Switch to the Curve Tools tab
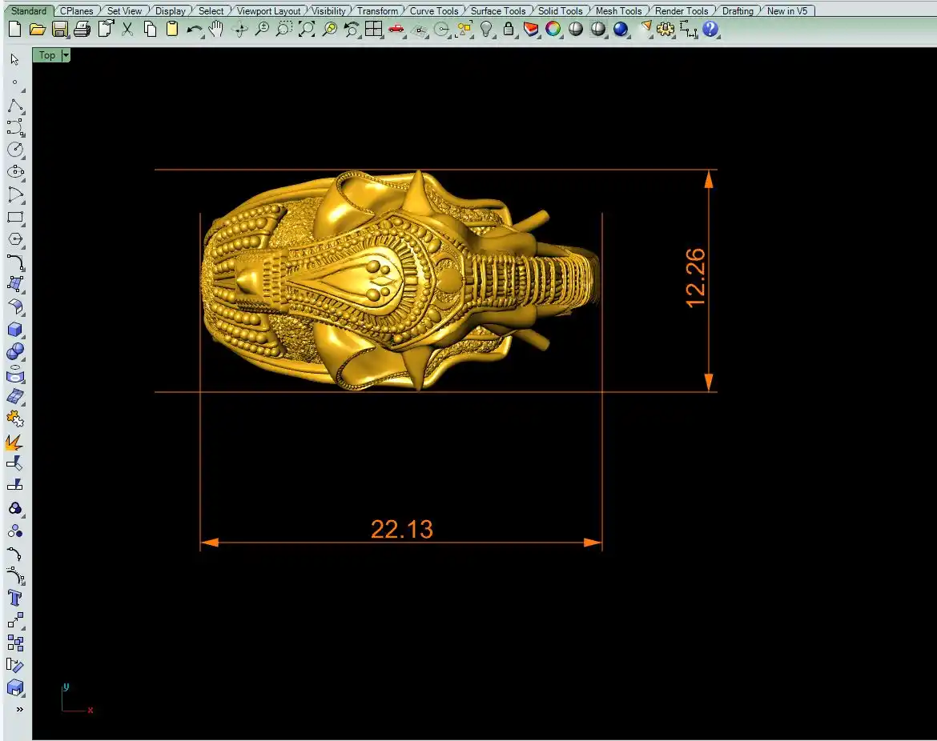Image resolution: width=937 pixels, height=741 pixels. [434, 11]
